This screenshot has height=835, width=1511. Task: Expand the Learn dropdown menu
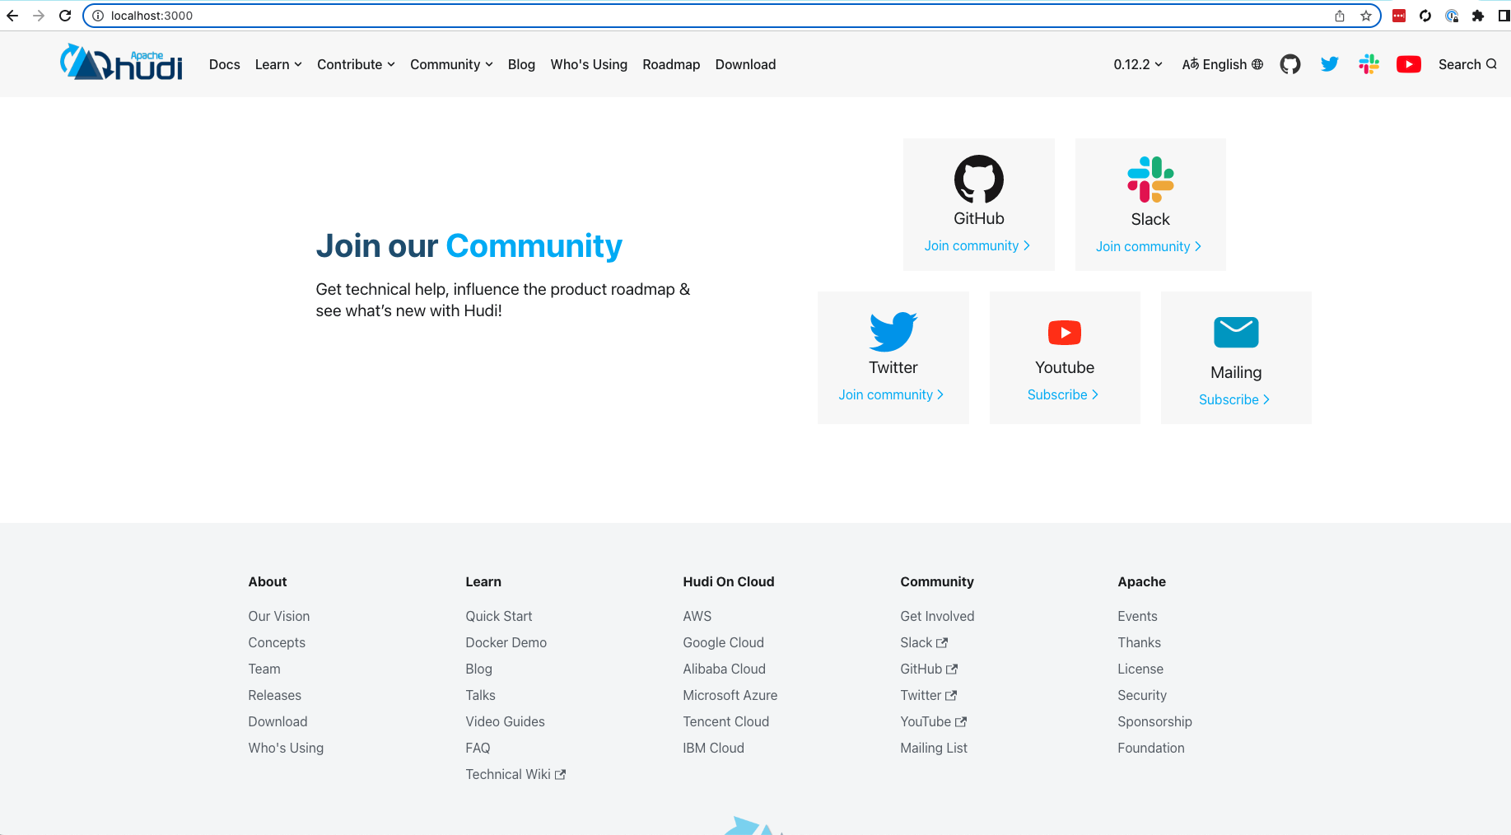click(278, 64)
